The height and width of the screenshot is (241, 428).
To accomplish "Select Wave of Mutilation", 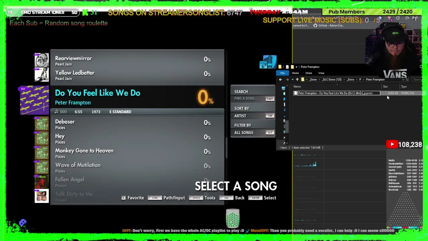I will 137,167.
